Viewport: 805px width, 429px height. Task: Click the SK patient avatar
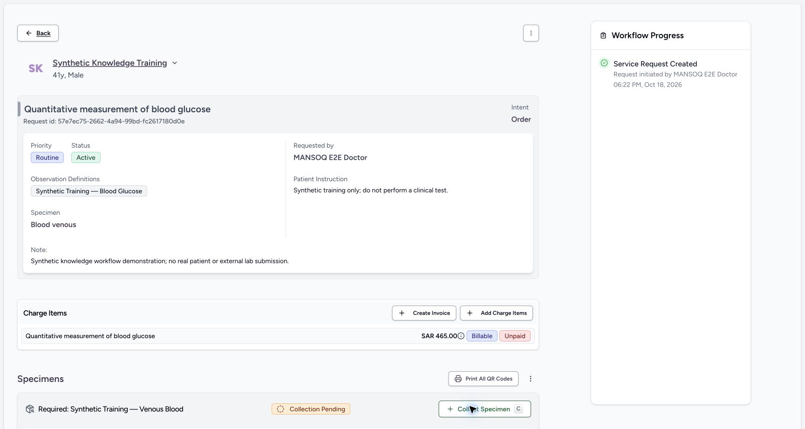(x=35, y=68)
